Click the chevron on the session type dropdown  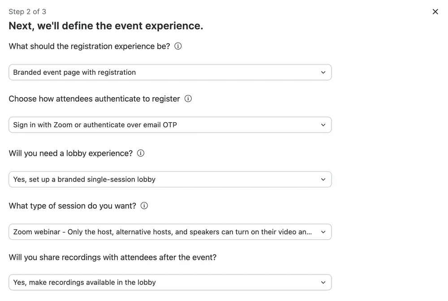pos(323,232)
